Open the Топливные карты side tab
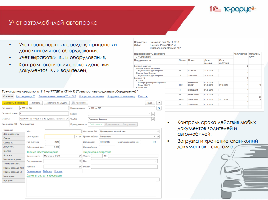268x200 pixels. [x=11, y=164]
